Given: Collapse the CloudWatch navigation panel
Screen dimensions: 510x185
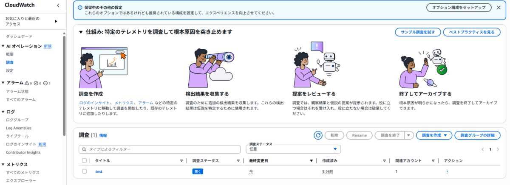Looking at the screenshot, I should [x=58, y=6].
